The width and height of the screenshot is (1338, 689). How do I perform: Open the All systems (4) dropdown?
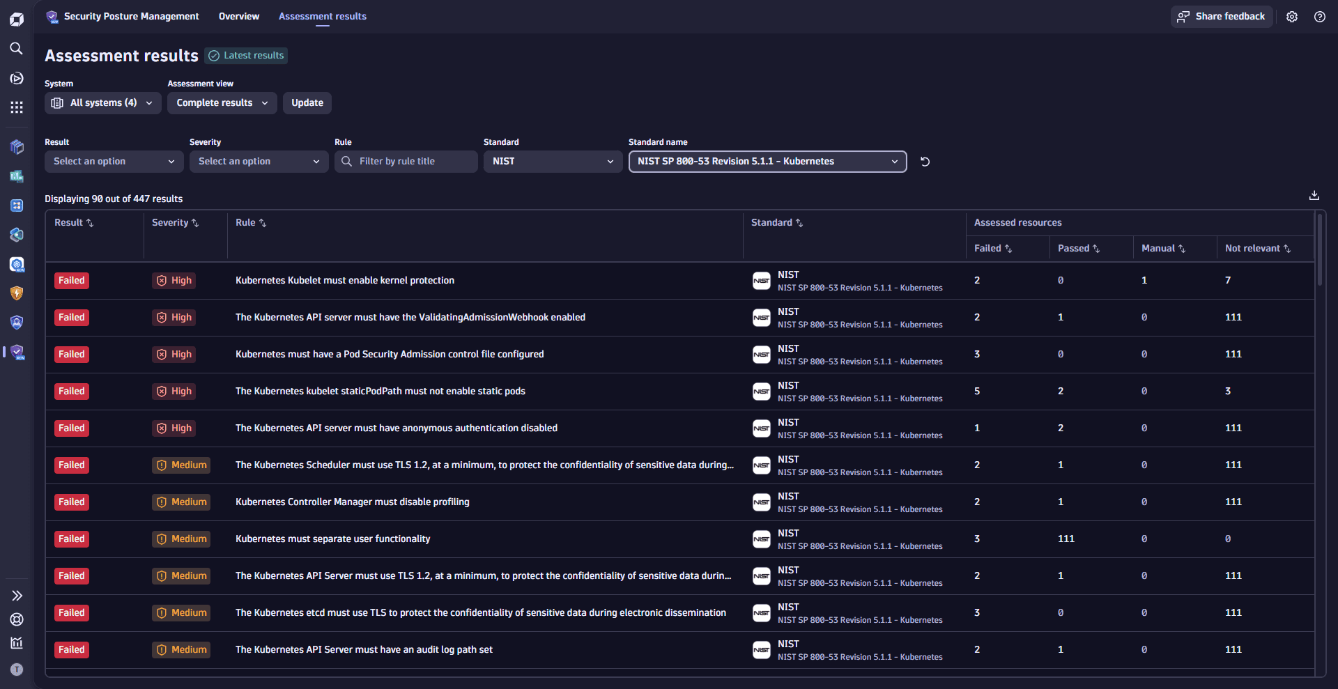(x=102, y=103)
